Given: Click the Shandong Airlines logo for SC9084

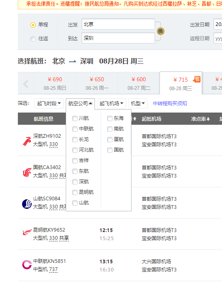Looking at the screenshot, I should (27, 204).
